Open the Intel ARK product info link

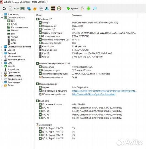coord(104,91)
